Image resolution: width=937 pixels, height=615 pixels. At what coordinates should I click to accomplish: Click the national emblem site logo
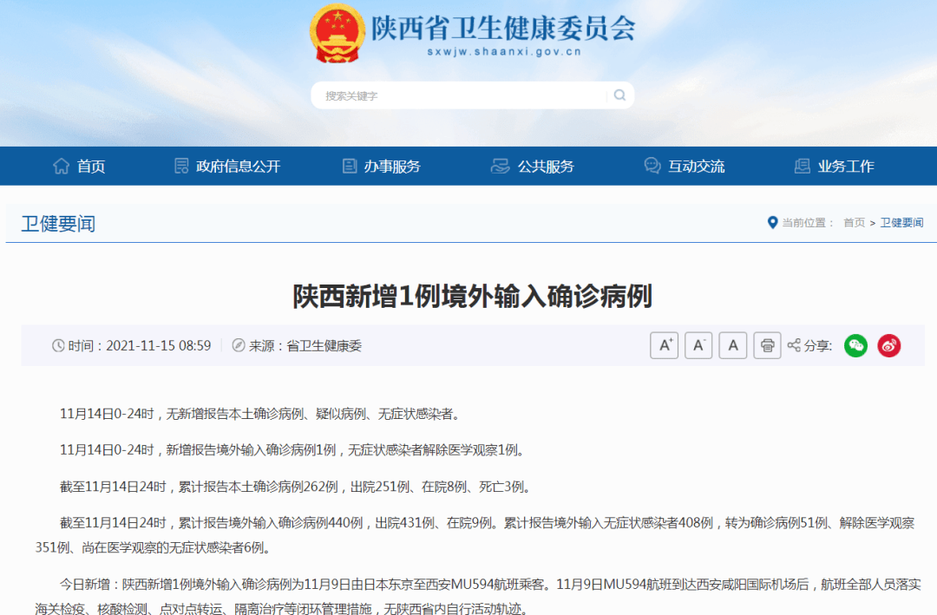tap(335, 33)
